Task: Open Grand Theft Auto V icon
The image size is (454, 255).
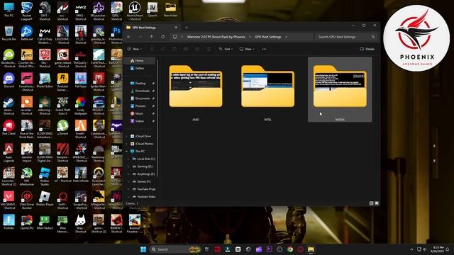Action: 62,106
